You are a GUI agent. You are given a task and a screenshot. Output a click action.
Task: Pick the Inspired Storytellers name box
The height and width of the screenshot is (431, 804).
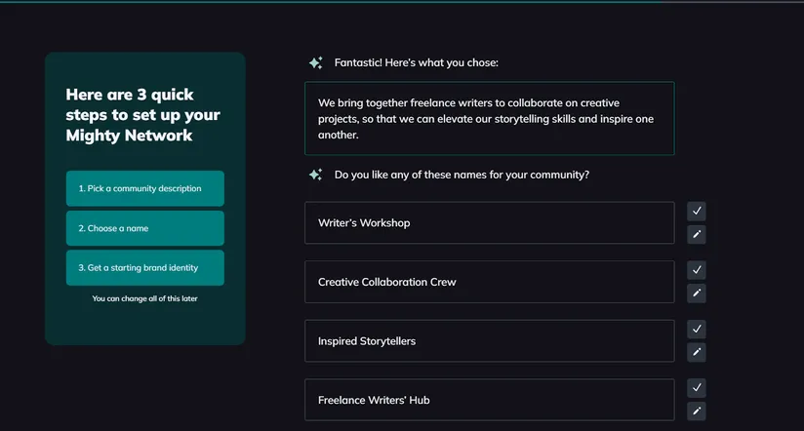pos(489,341)
